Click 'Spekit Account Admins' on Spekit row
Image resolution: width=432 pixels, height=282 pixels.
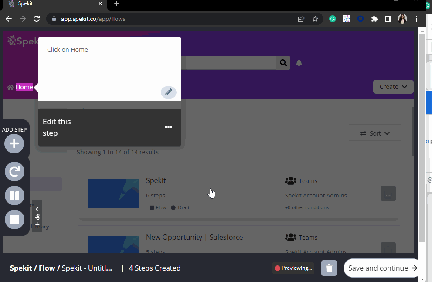click(316, 195)
